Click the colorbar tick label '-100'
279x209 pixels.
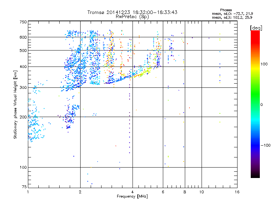click(265, 145)
